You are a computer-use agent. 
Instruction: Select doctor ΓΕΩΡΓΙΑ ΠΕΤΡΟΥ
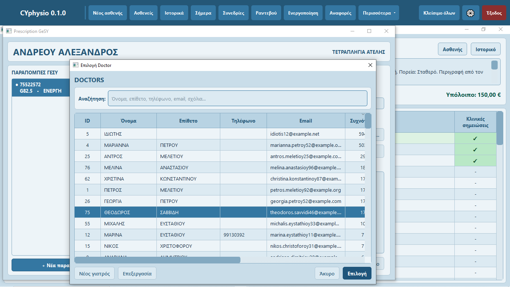point(220,201)
